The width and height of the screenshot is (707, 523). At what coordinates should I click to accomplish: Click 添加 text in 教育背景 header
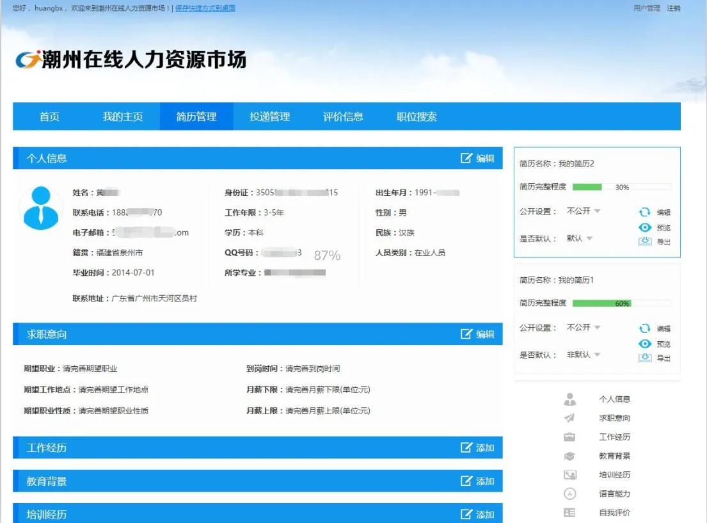click(x=485, y=481)
